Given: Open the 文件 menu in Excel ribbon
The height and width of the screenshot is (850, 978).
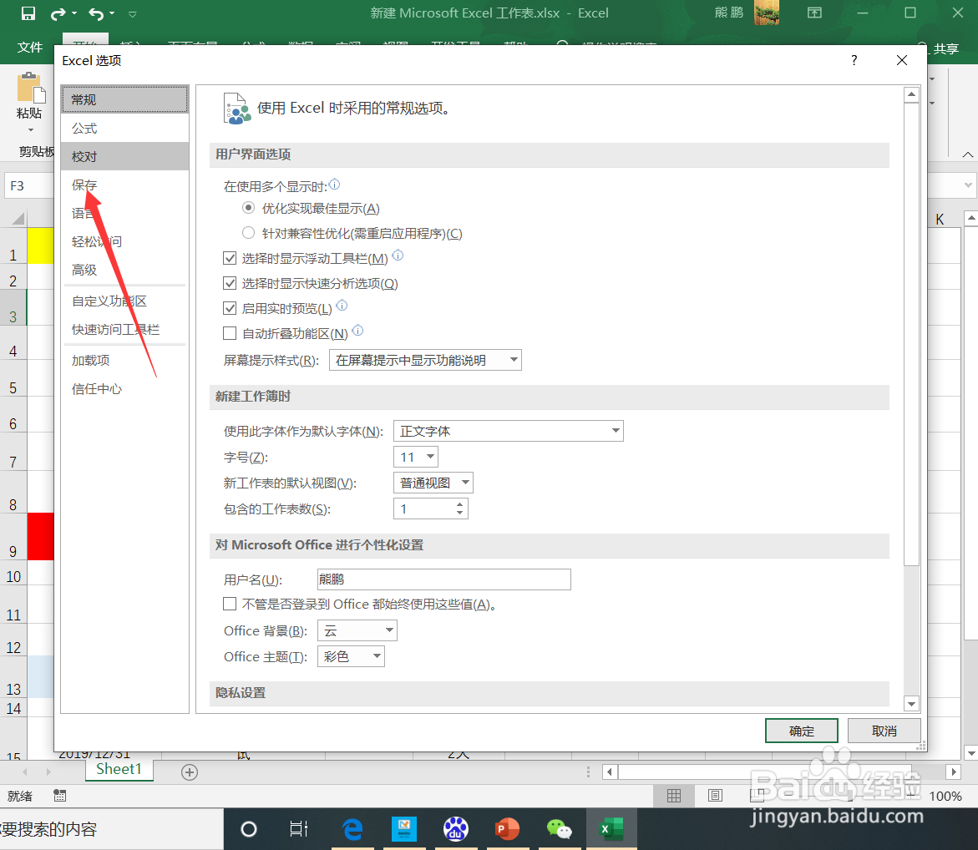Looking at the screenshot, I should coord(30,48).
